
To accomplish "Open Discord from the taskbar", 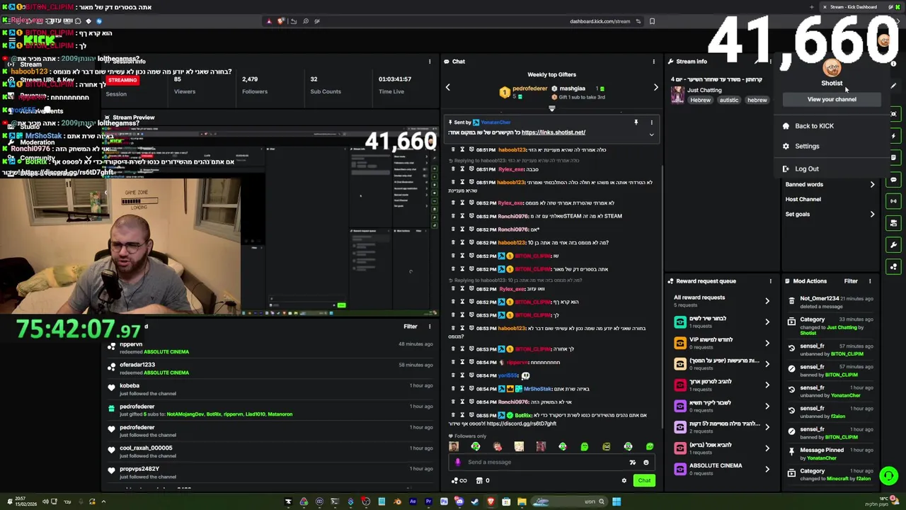I will click(x=459, y=501).
